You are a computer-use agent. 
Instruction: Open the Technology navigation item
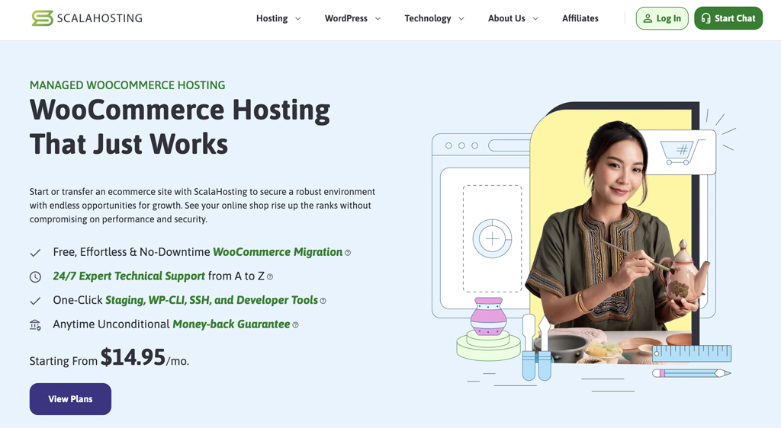[x=428, y=18]
